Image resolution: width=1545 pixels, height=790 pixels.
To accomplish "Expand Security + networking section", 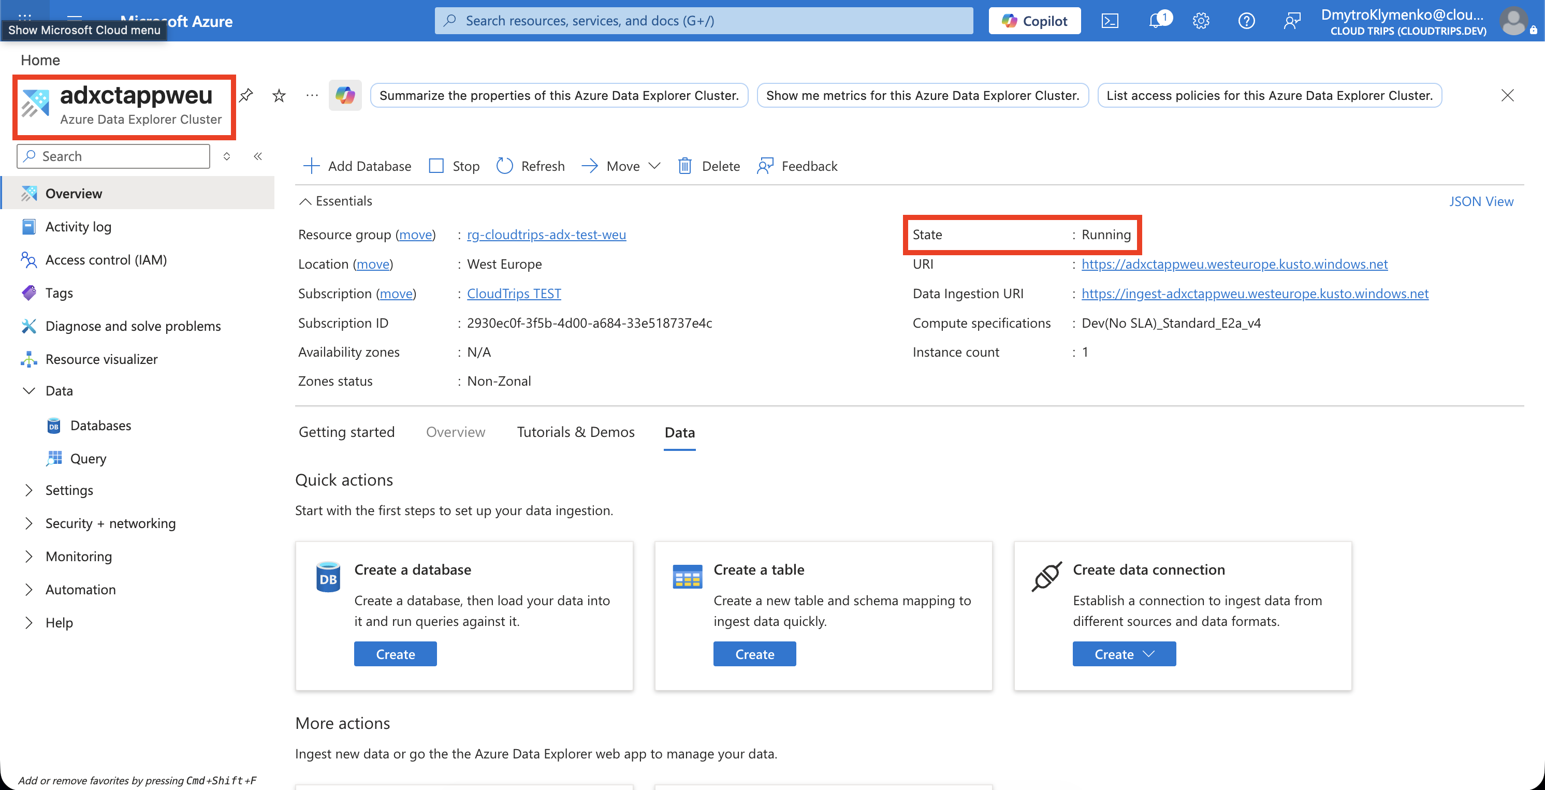I will point(28,523).
